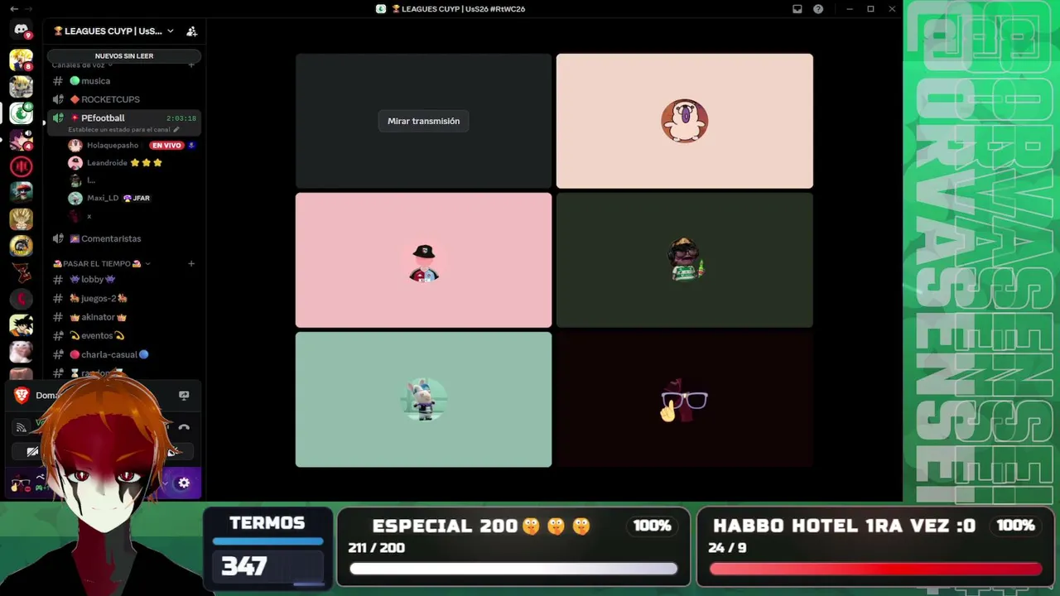
Task: Collapse the PASAR EL TIEMPO category
Action: pyautogui.click(x=101, y=263)
